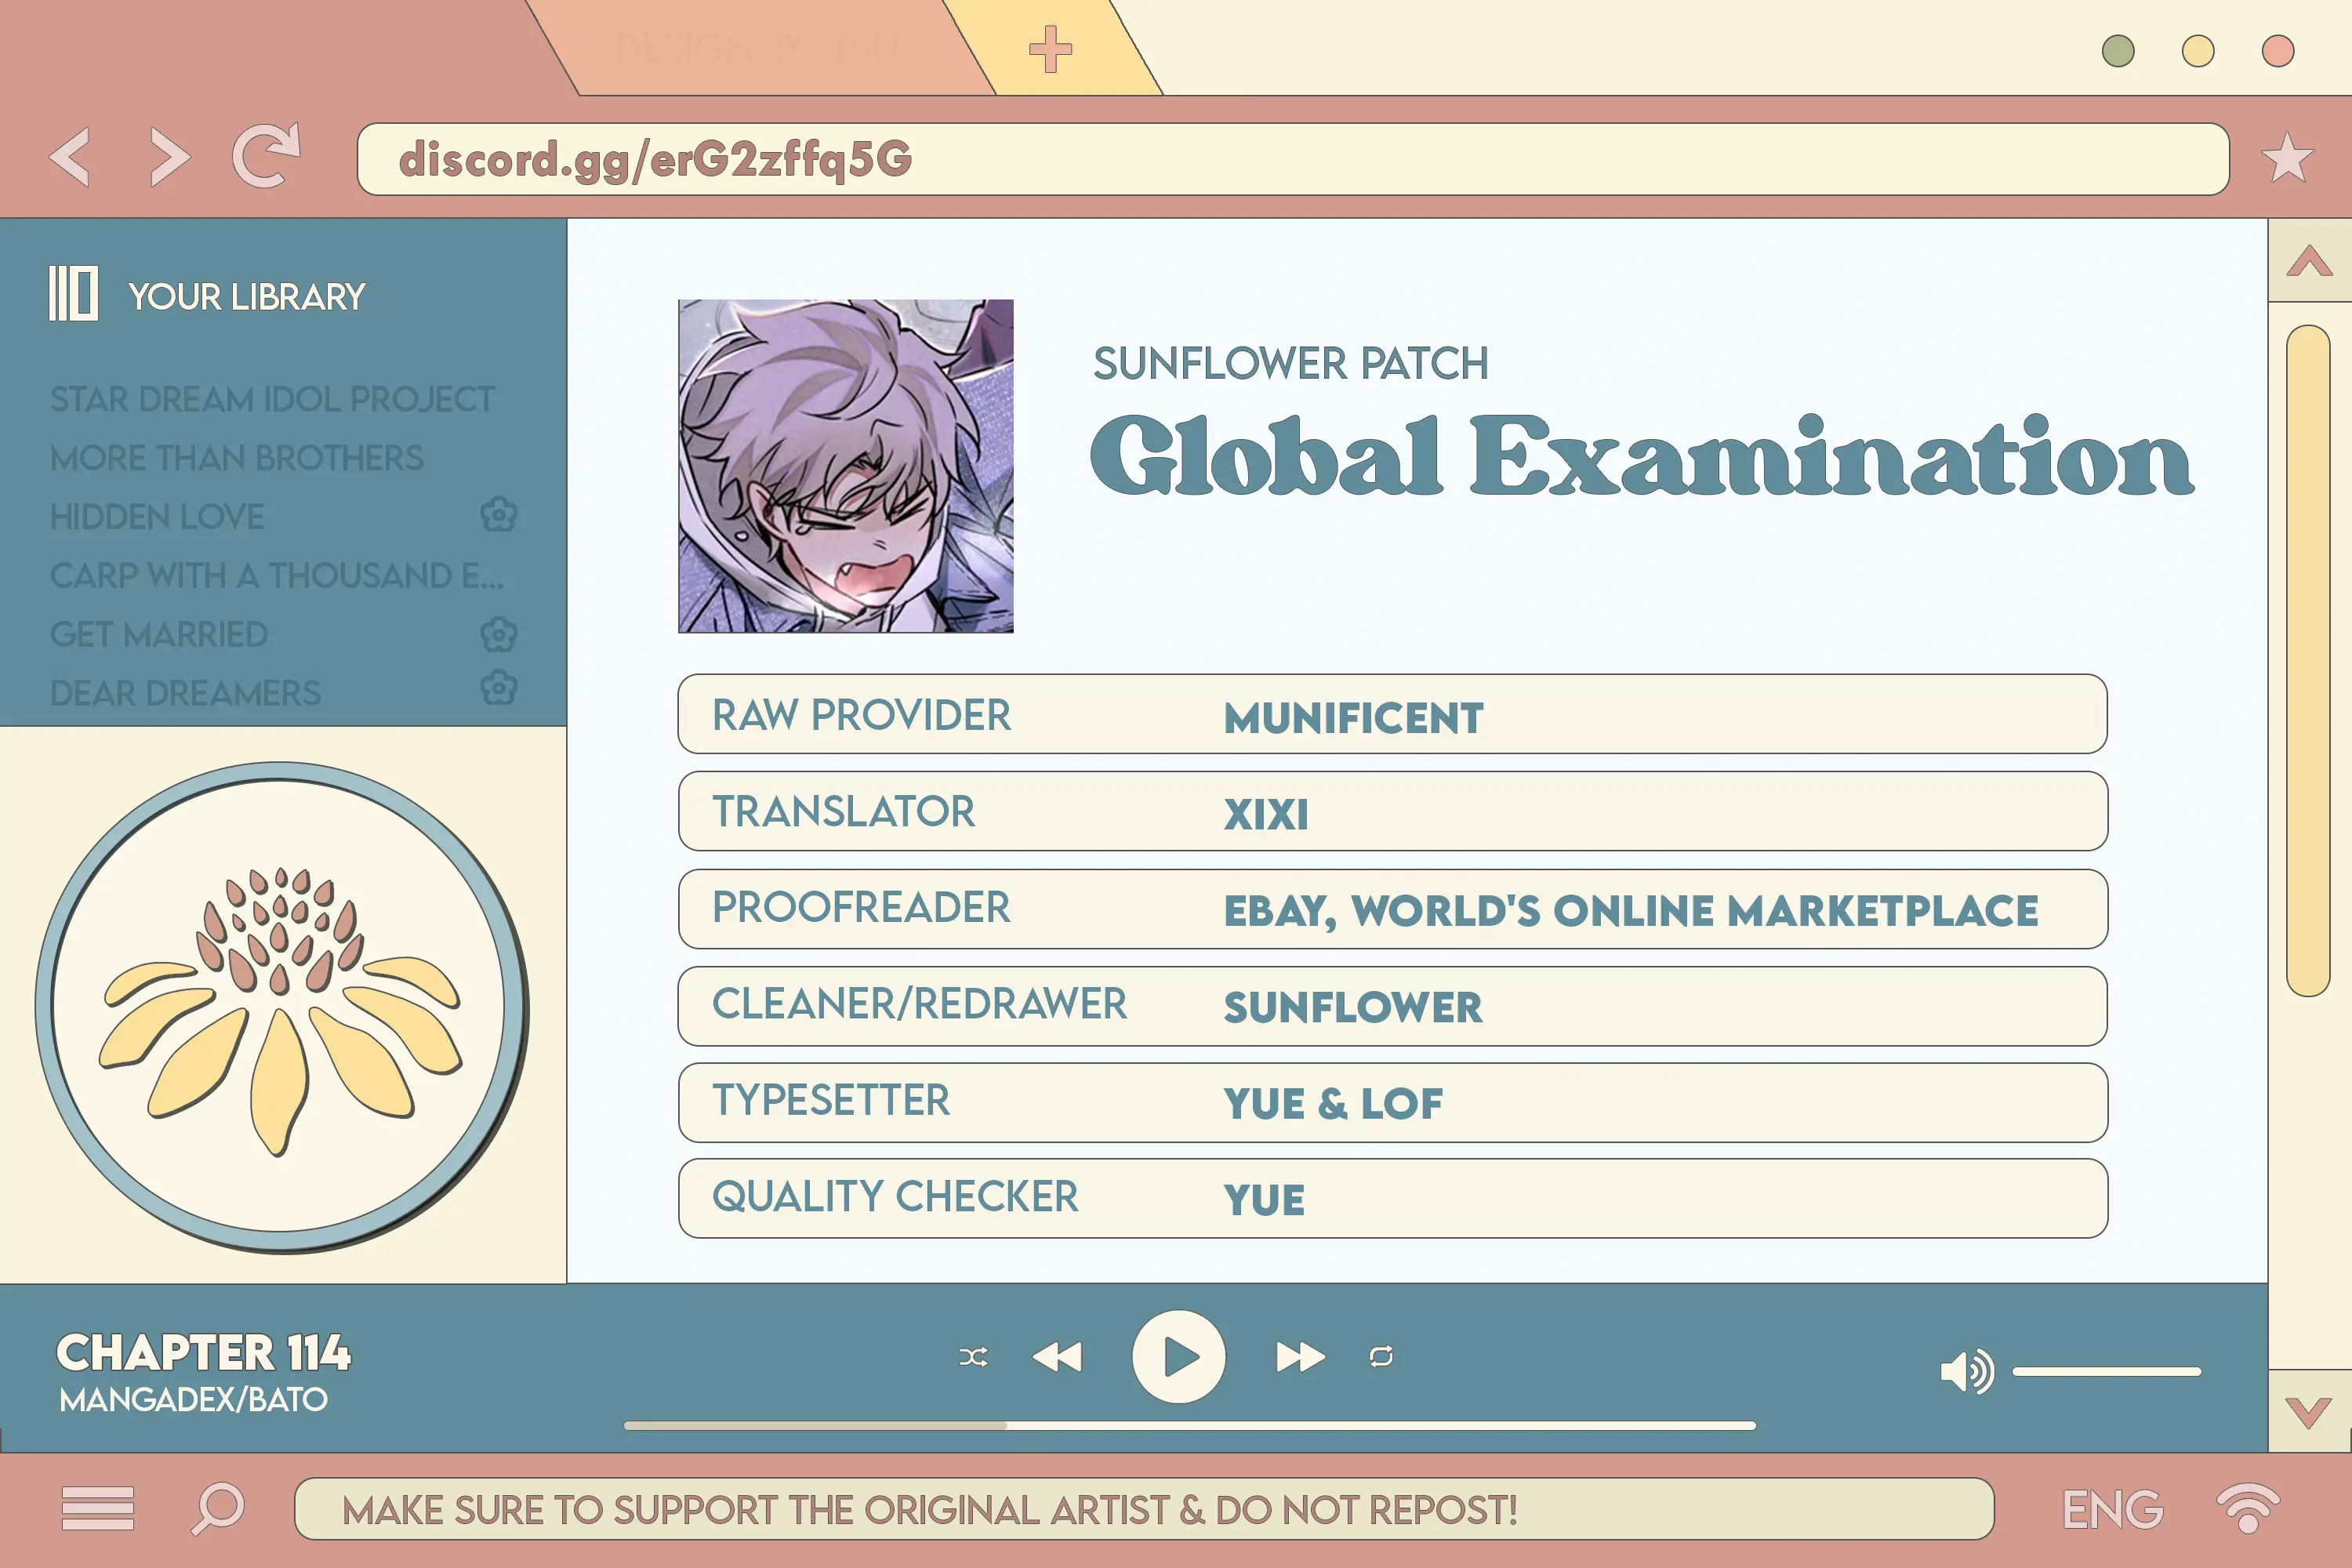Select Hidden Love from library list
The width and height of the screenshot is (2352, 1568).
(x=158, y=514)
